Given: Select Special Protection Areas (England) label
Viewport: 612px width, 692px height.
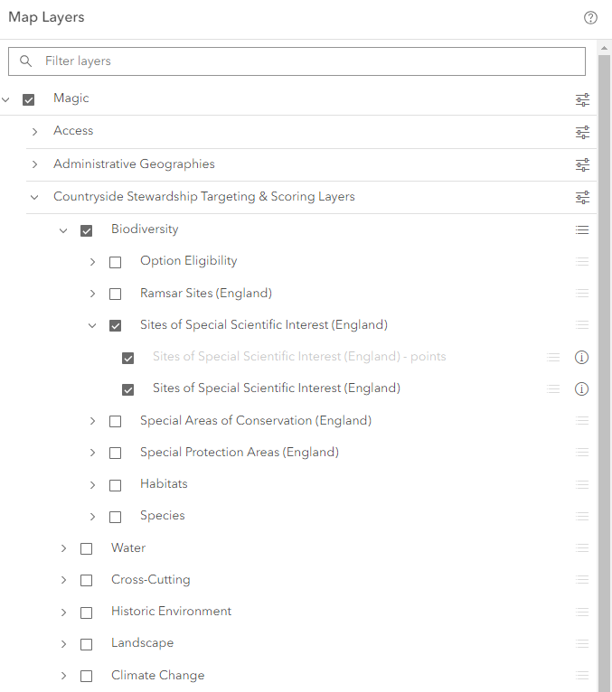Looking at the screenshot, I should pos(240,453).
